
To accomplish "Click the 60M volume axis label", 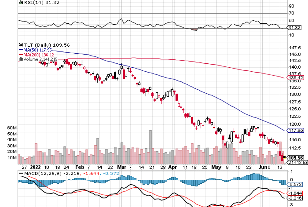I will point(12,128).
